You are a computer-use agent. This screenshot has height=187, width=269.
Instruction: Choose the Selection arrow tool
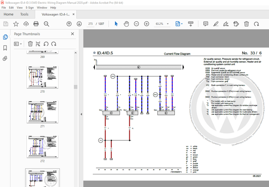click(116, 24)
